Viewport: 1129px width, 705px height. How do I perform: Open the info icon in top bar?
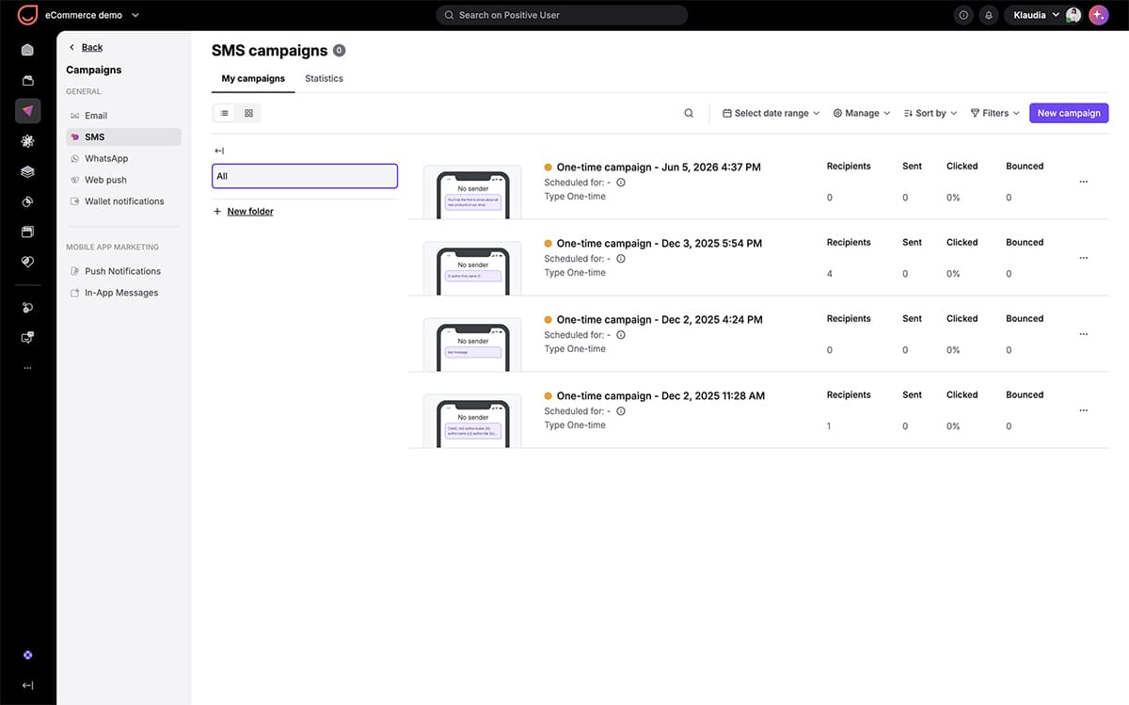click(962, 15)
